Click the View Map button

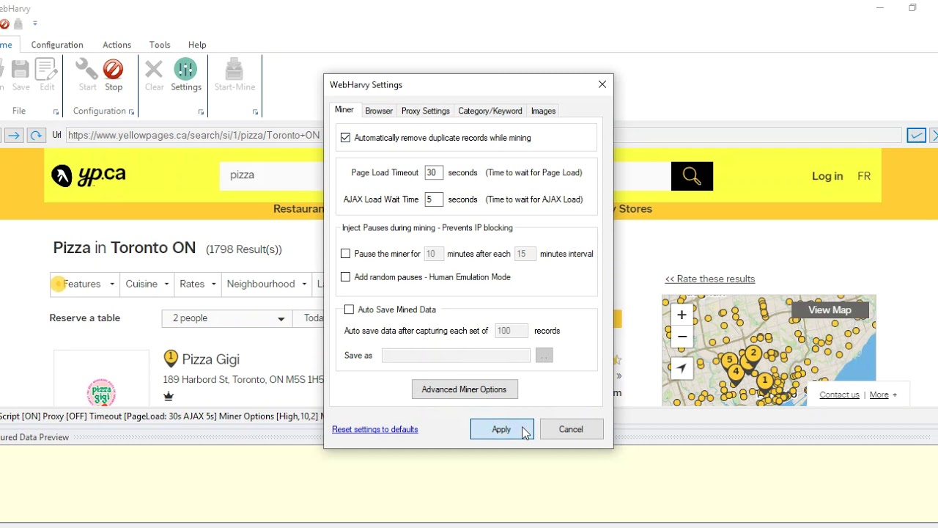coord(830,310)
